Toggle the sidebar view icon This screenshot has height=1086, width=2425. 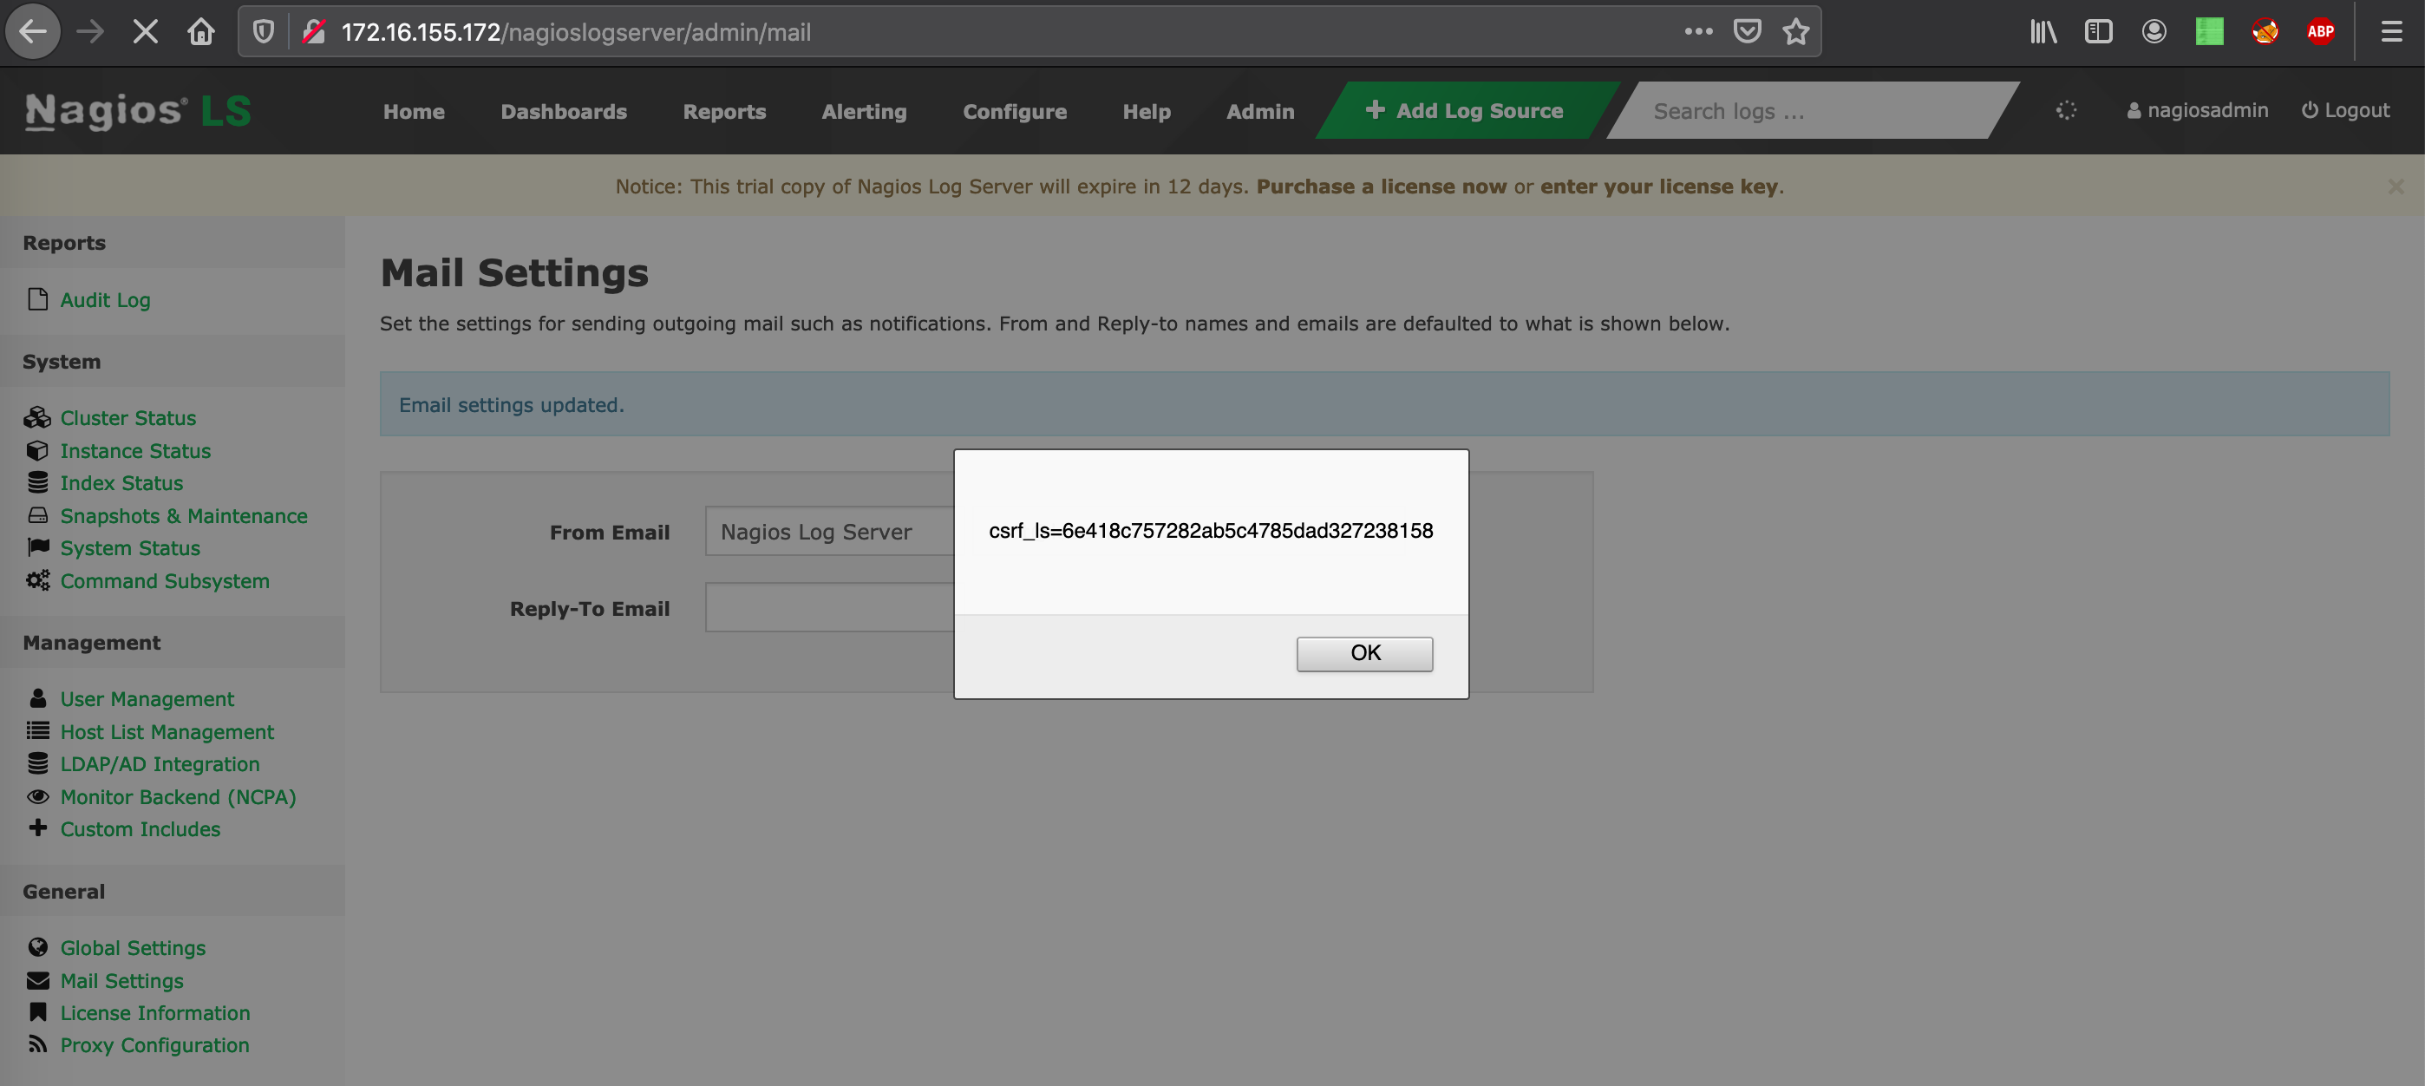pos(2098,32)
